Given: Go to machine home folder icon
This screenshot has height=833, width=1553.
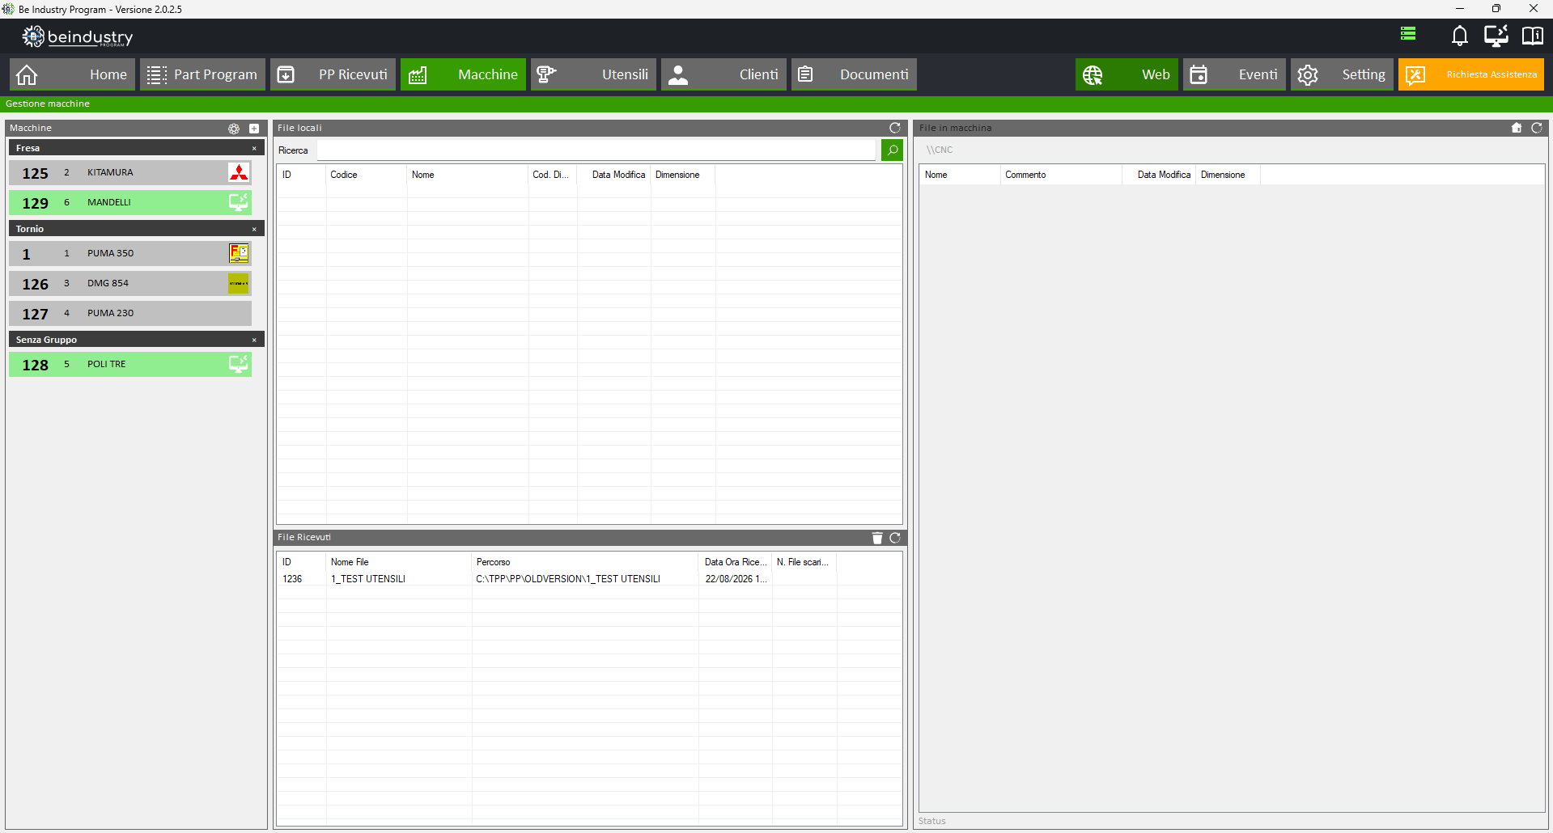Looking at the screenshot, I should [1517, 128].
